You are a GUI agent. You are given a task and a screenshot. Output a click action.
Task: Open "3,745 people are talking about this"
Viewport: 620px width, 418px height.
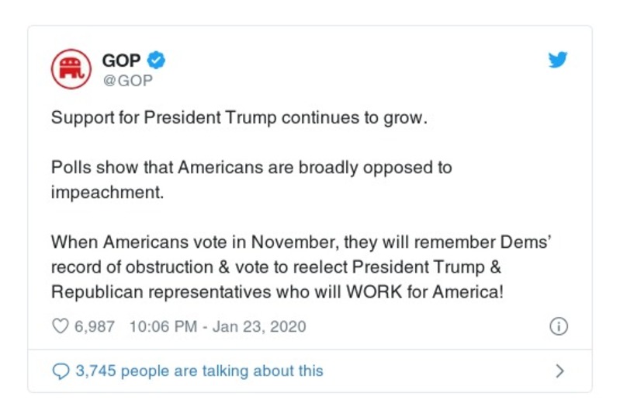click(x=199, y=371)
